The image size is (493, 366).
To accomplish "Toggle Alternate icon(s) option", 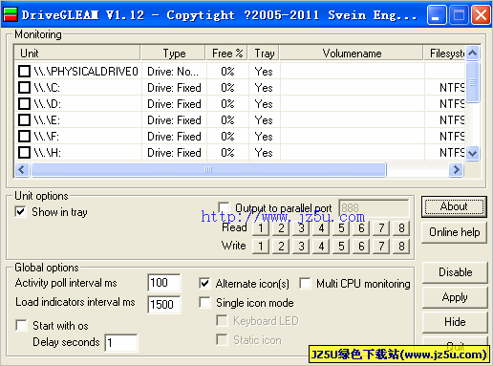I will (x=204, y=283).
